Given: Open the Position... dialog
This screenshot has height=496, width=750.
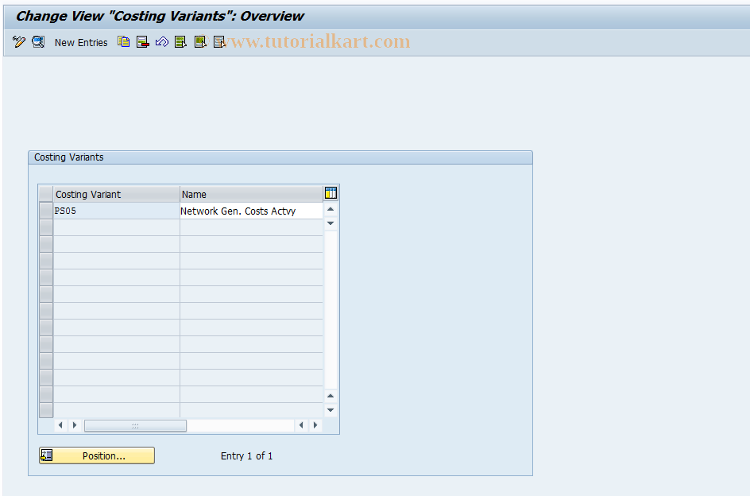Looking at the screenshot, I should pyautogui.click(x=96, y=455).
